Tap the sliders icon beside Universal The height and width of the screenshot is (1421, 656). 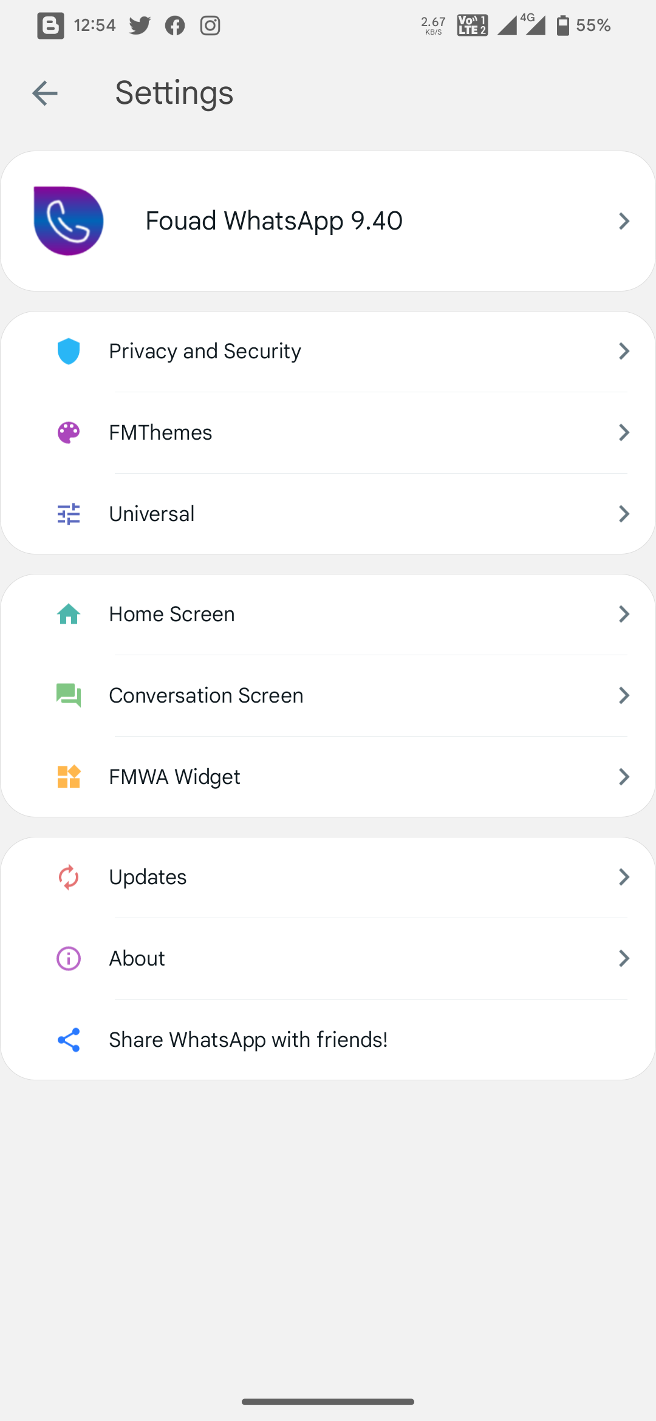click(x=69, y=514)
